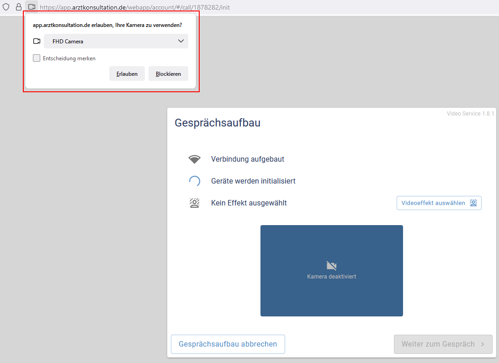
Task: Enable the Entscheidung merken checkbox
Action: coord(37,58)
